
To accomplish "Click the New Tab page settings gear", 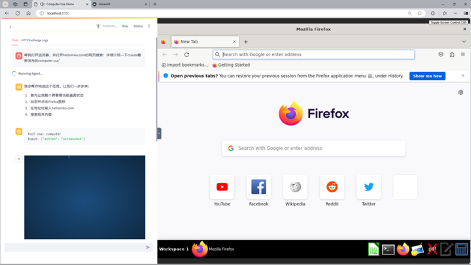I will [x=461, y=92].
